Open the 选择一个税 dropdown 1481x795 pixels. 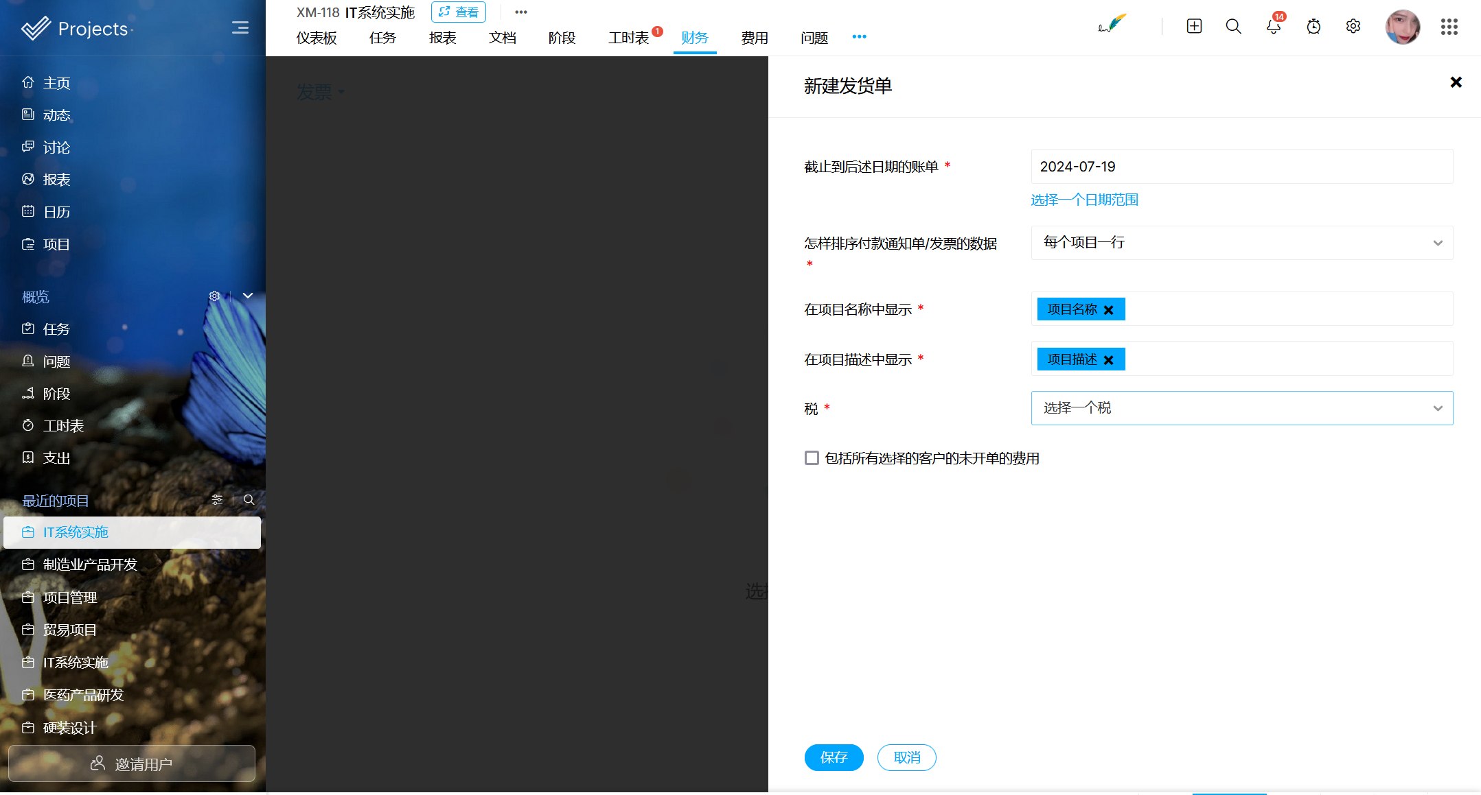[x=1241, y=408]
